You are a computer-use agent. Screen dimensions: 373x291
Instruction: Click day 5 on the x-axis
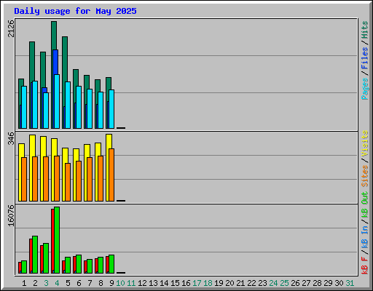pos(68,283)
